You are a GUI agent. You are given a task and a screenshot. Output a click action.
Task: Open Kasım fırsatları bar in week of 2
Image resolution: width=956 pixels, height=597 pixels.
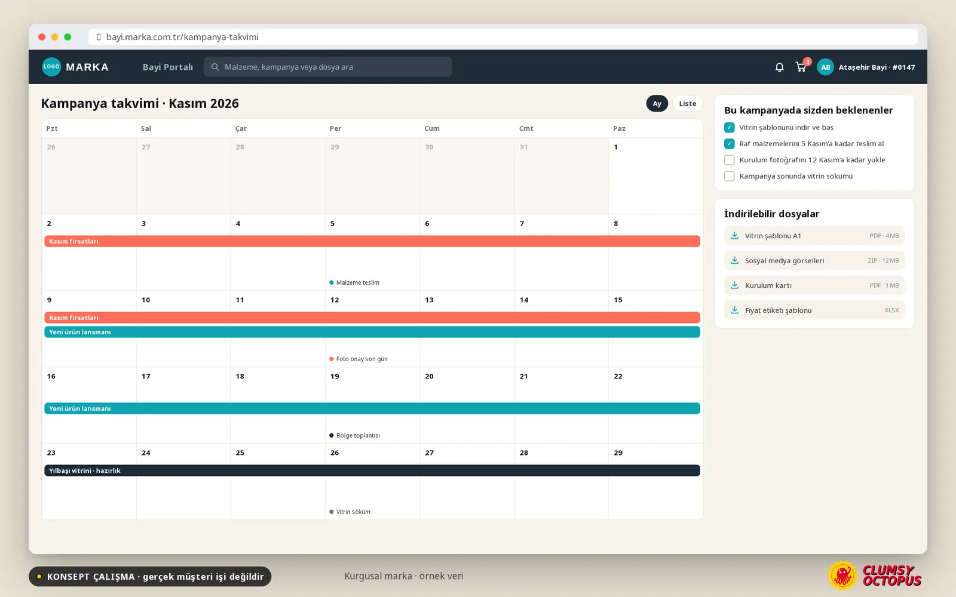tap(372, 241)
